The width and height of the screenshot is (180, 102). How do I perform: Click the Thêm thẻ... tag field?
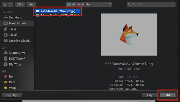[132, 77]
